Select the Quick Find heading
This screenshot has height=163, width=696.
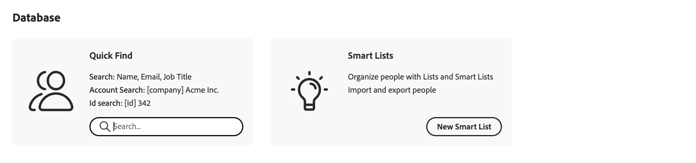point(111,56)
